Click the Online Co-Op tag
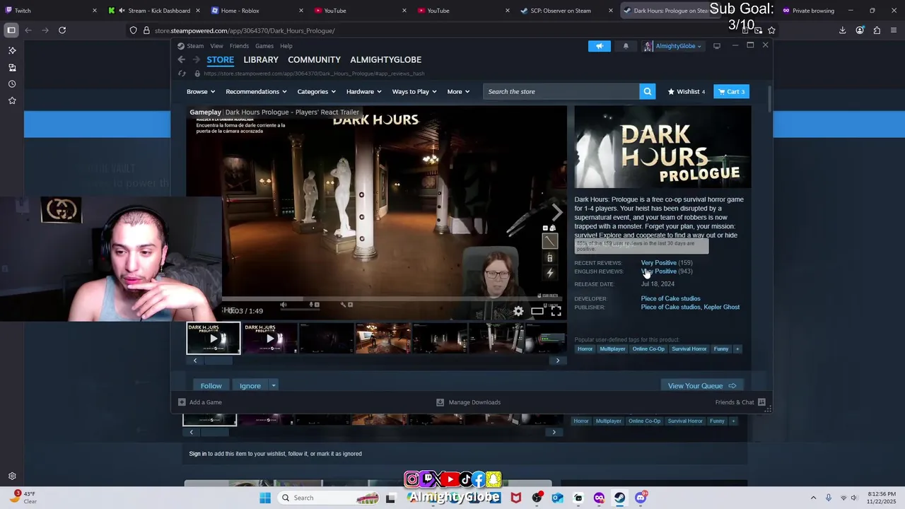This screenshot has height=509, width=905. tap(648, 349)
